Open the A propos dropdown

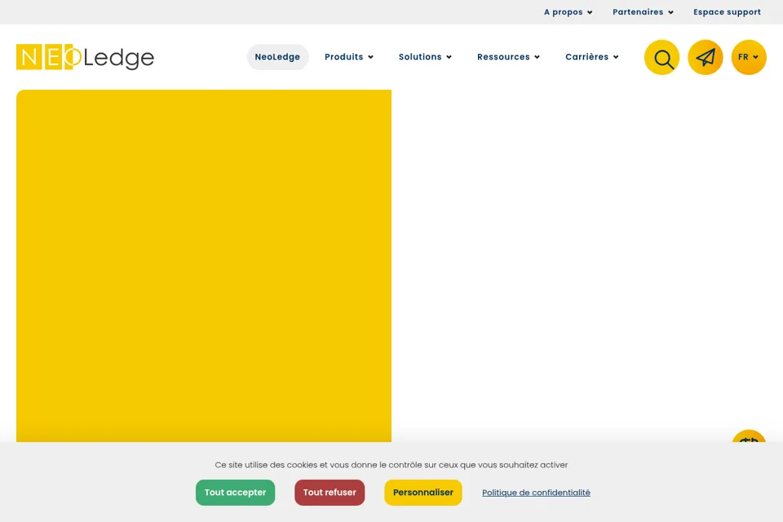pos(568,12)
